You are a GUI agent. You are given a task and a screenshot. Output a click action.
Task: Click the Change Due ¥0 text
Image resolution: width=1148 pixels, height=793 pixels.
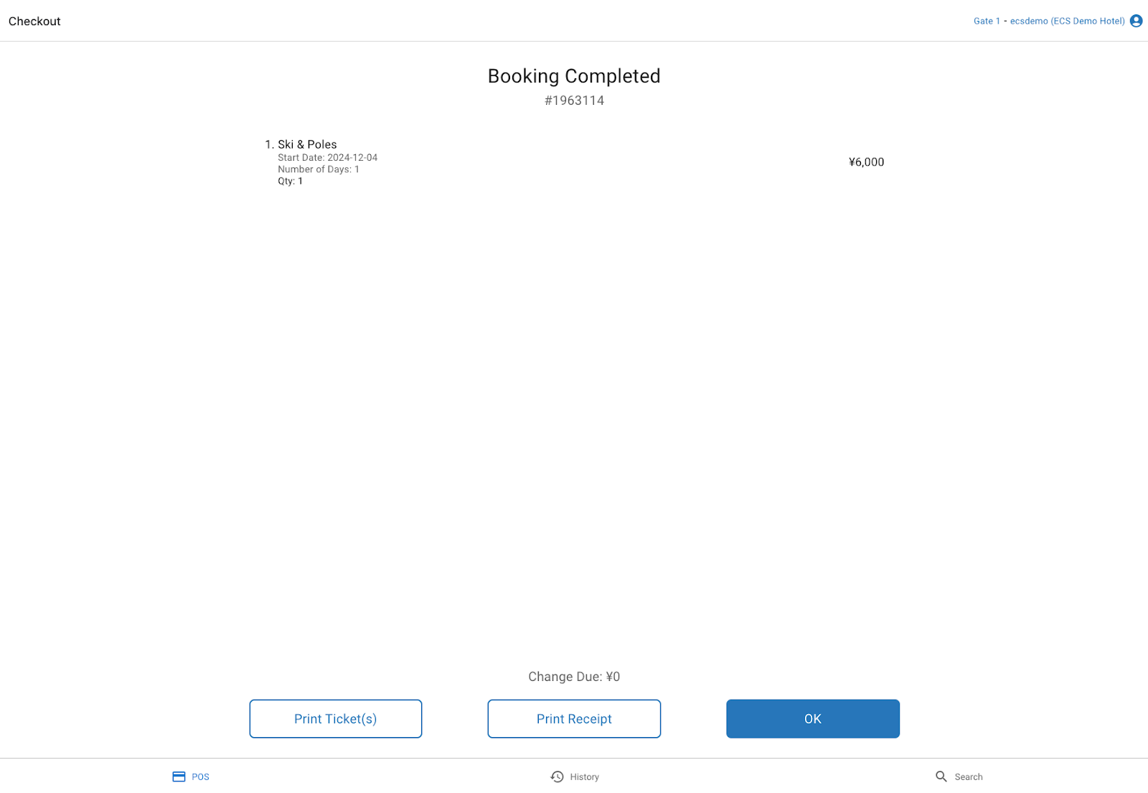(574, 677)
